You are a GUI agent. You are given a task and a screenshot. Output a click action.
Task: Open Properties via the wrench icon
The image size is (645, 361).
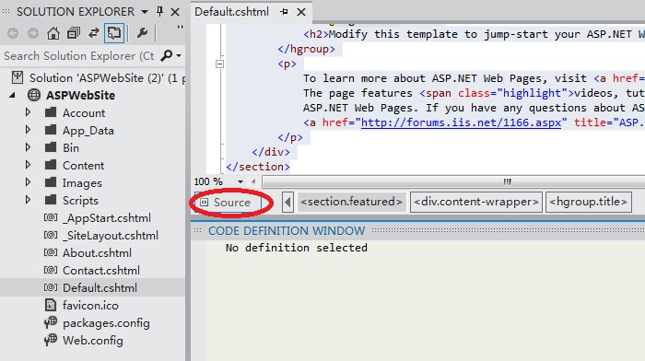tap(142, 33)
